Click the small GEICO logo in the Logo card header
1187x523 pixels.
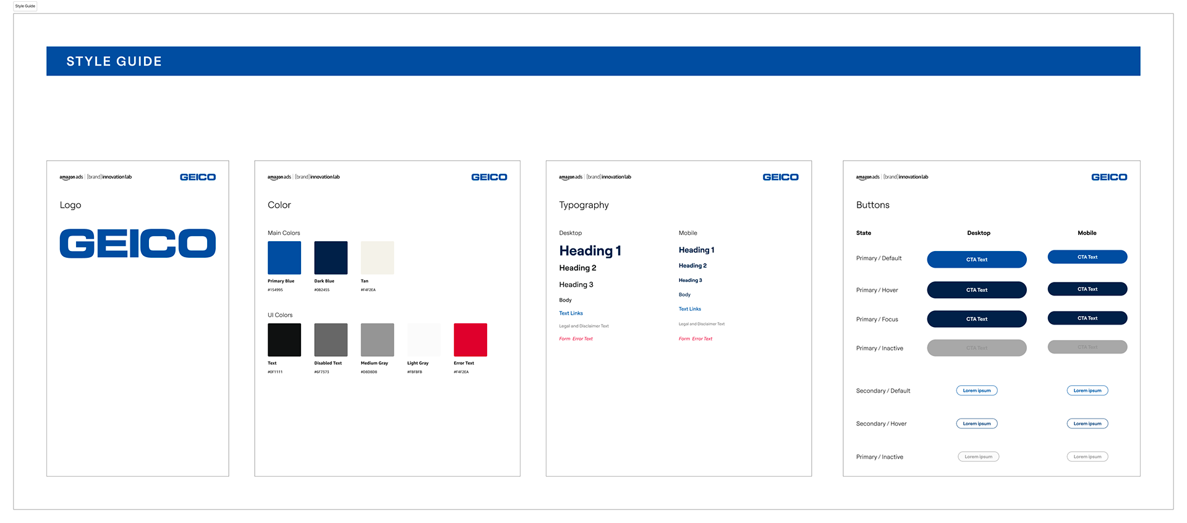coord(198,177)
